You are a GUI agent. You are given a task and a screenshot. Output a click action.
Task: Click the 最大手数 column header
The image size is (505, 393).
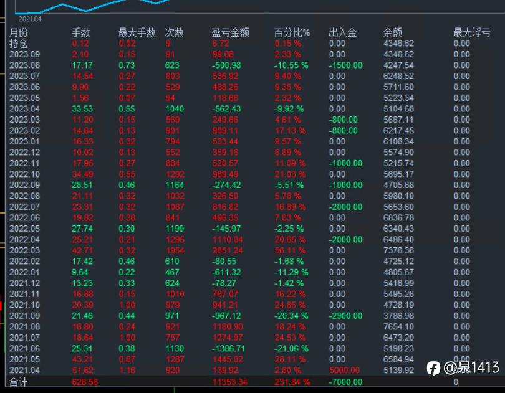137,32
